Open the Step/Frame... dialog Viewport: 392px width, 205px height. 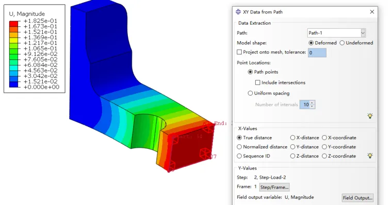pyautogui.click(x=274, y=187)
